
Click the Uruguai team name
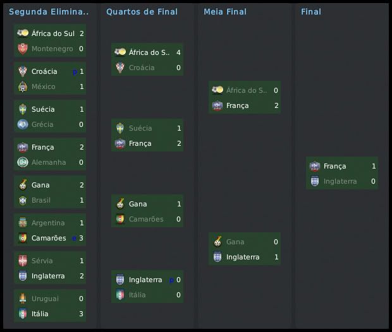click(x=46, y=299)
